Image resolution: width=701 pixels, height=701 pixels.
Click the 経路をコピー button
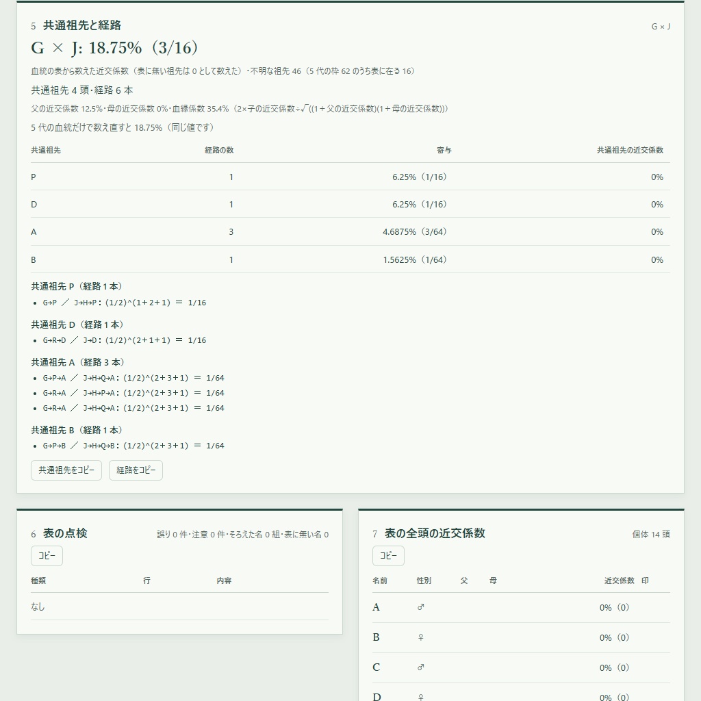pyautogui.click(x=136, y=470)
